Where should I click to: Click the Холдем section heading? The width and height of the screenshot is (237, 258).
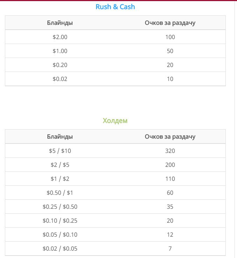[115, 121]
